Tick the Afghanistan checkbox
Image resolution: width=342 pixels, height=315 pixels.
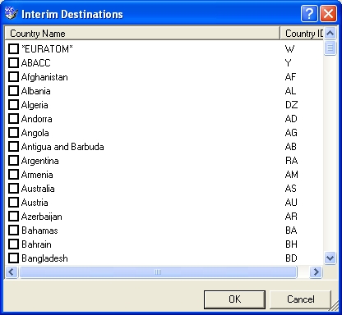click(x=13, y=77)
